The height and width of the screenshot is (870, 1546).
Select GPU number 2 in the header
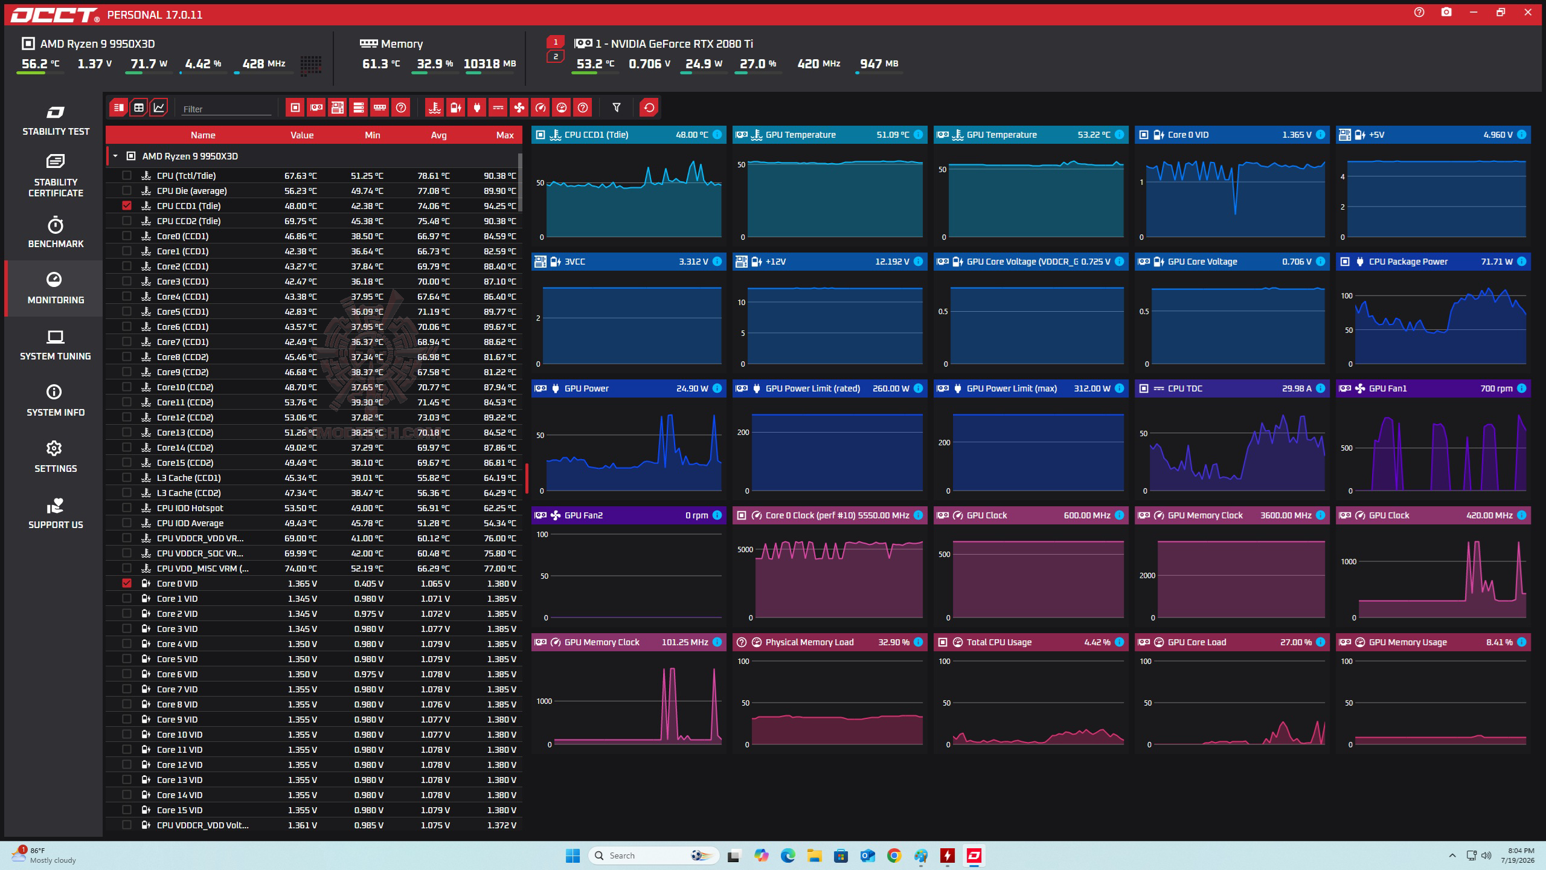pos(556,57)
